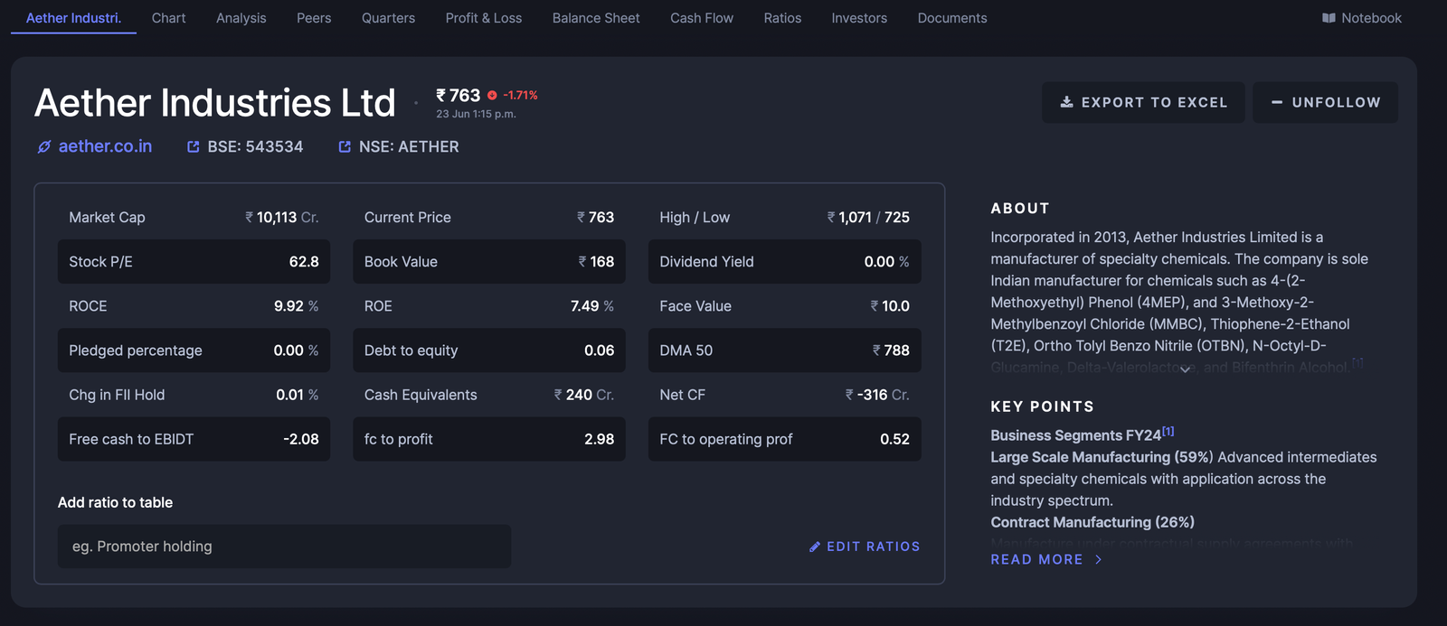Open the Analysis tab
1447x626 pixels.
(x=241, y=18)
